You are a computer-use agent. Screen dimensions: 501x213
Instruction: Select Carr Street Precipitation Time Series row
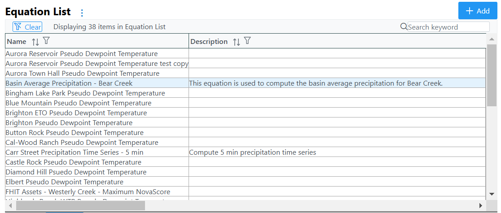246,152
